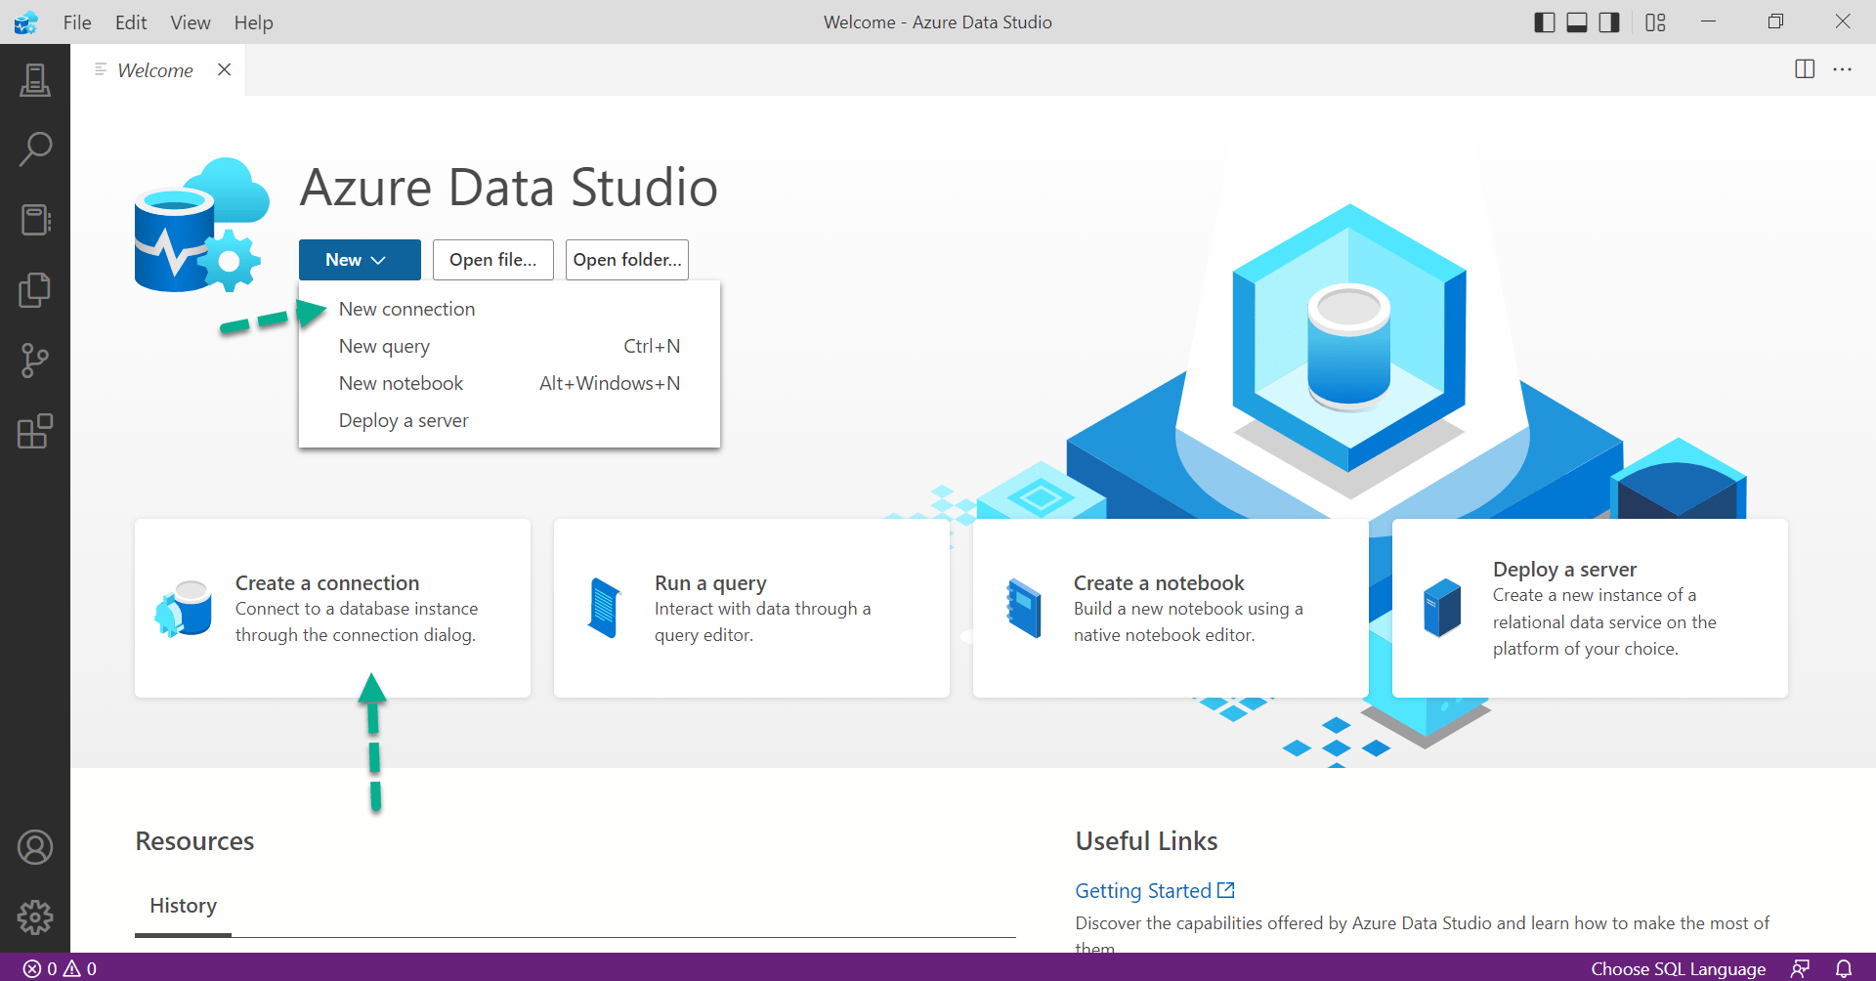Open the Notebooks view in activity bar
Image resolution: width=1876 pixels, height=981 pixels.
(35, 220)
